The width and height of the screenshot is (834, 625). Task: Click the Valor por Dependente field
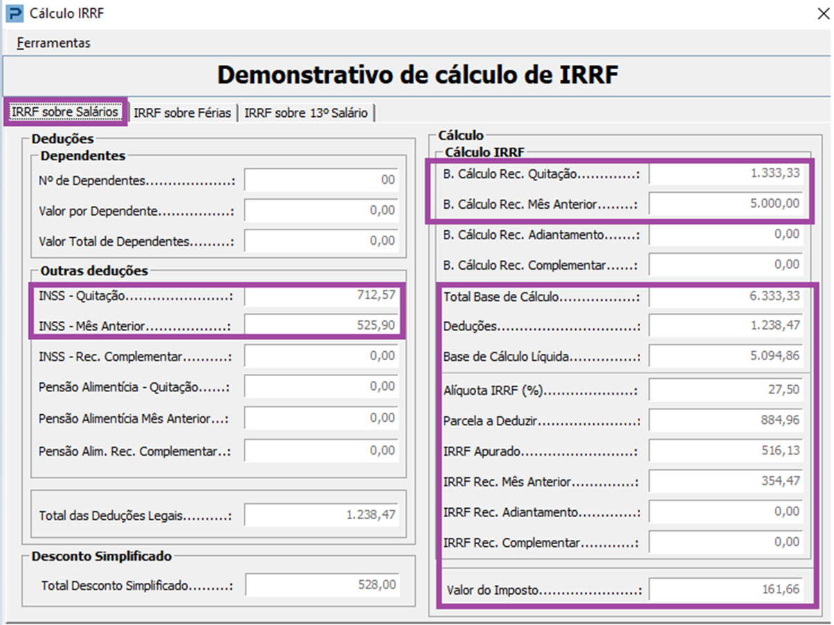323,211
